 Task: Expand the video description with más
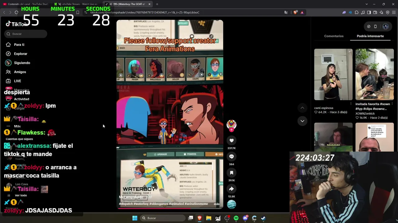pyautogui.click(x=217, y=204)
